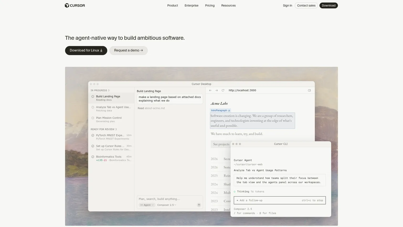This screenshot has height=227, width=403.
Task: Open the Bioinformatics Tools review item
Action: pos(111,158)
